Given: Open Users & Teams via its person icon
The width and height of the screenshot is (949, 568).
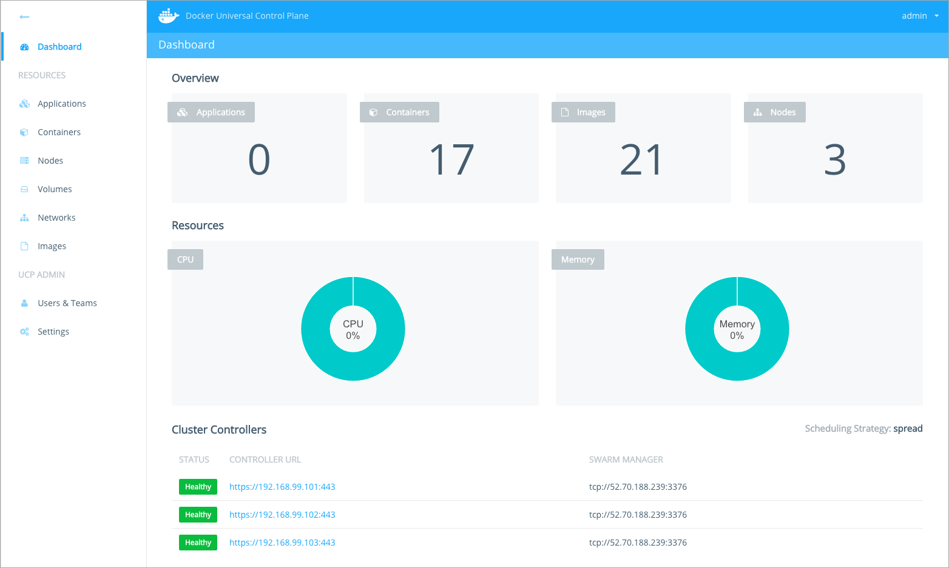Looking at the screenshot, I should click(x=24, y=302).
